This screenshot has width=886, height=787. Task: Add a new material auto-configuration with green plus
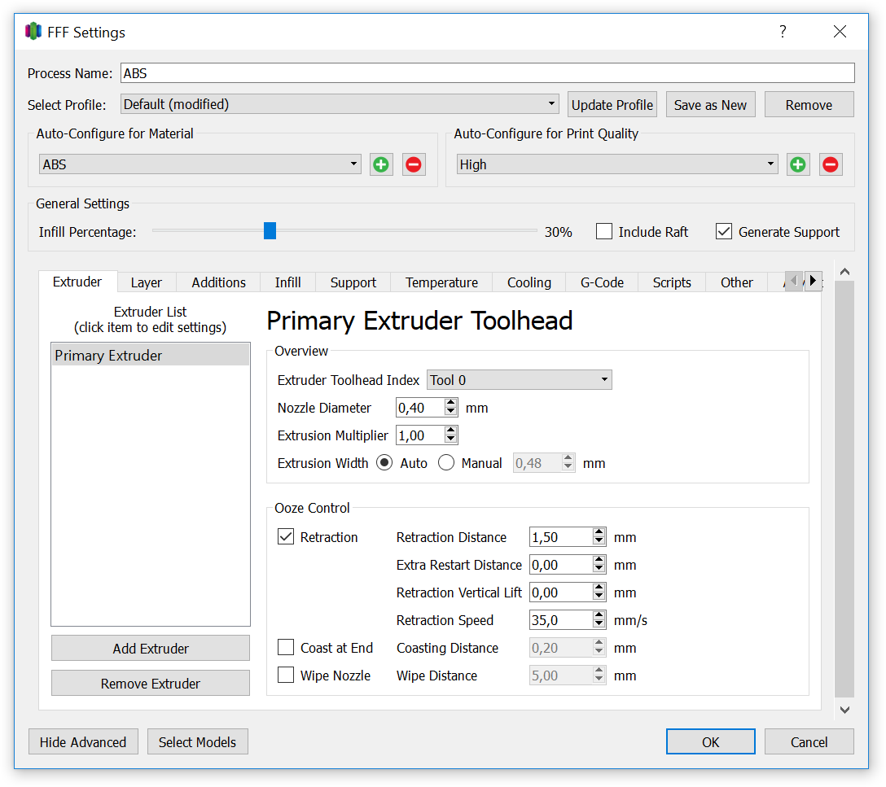click(x=381, y=165)
